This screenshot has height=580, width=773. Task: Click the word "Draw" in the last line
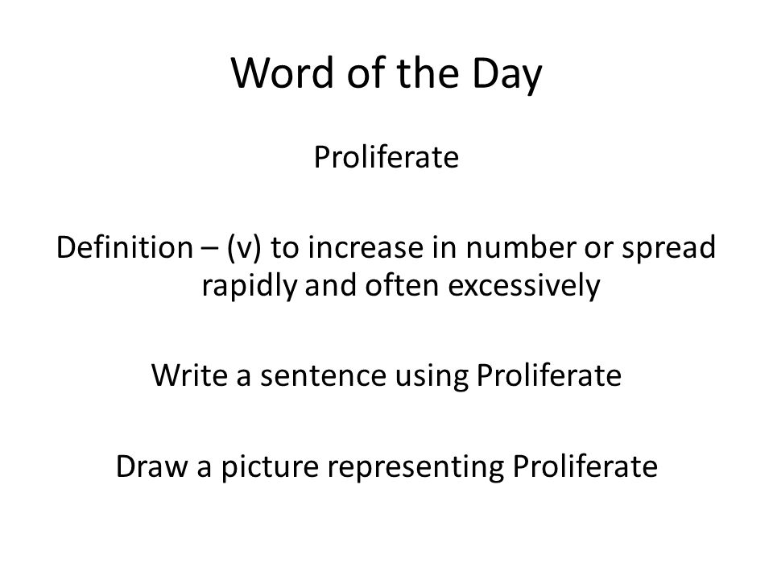click(x=152, y=466)
